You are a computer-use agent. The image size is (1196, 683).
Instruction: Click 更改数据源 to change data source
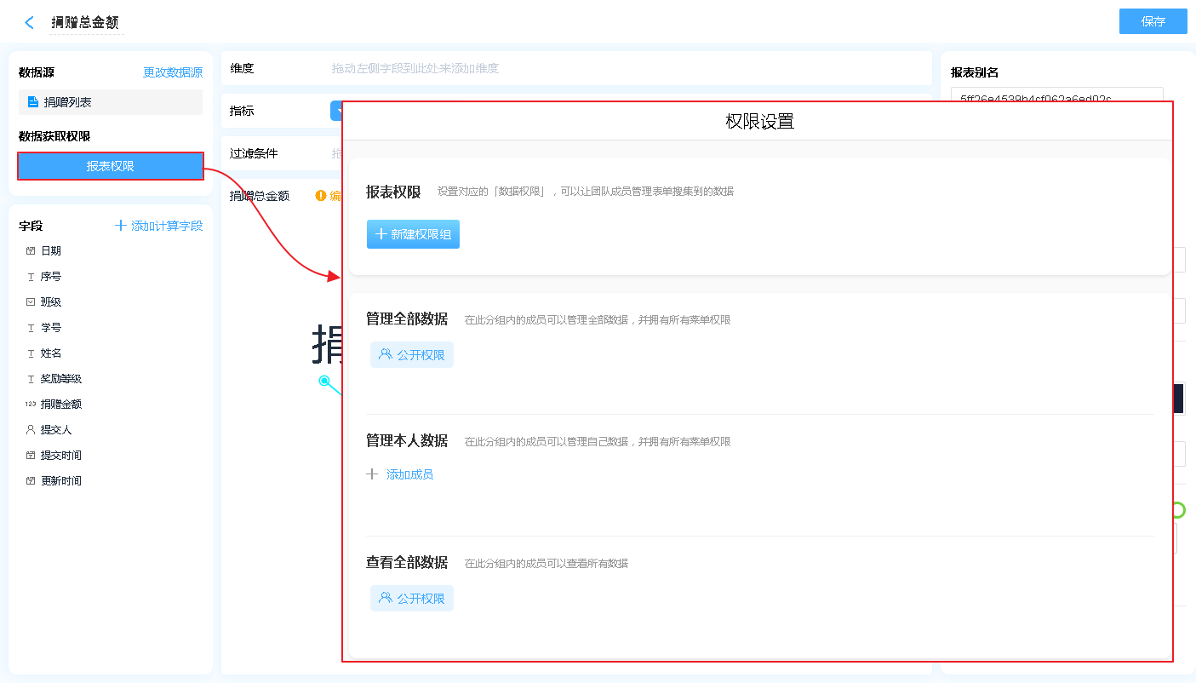(x=173, y=73)
